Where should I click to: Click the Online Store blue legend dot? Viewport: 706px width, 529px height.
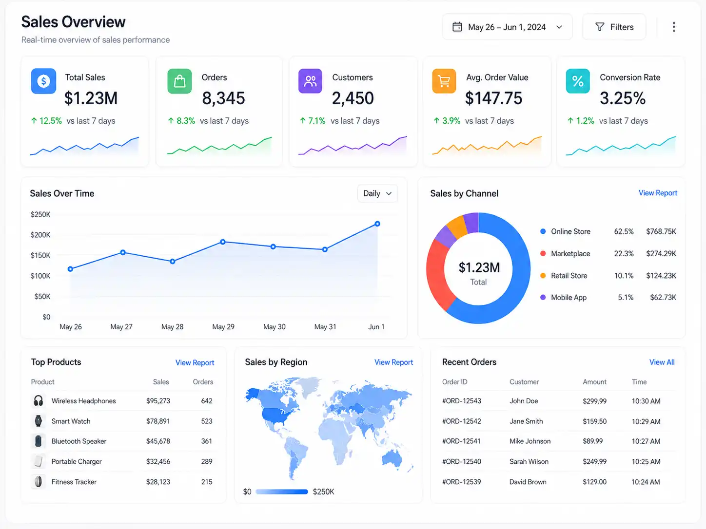(543, 231)
